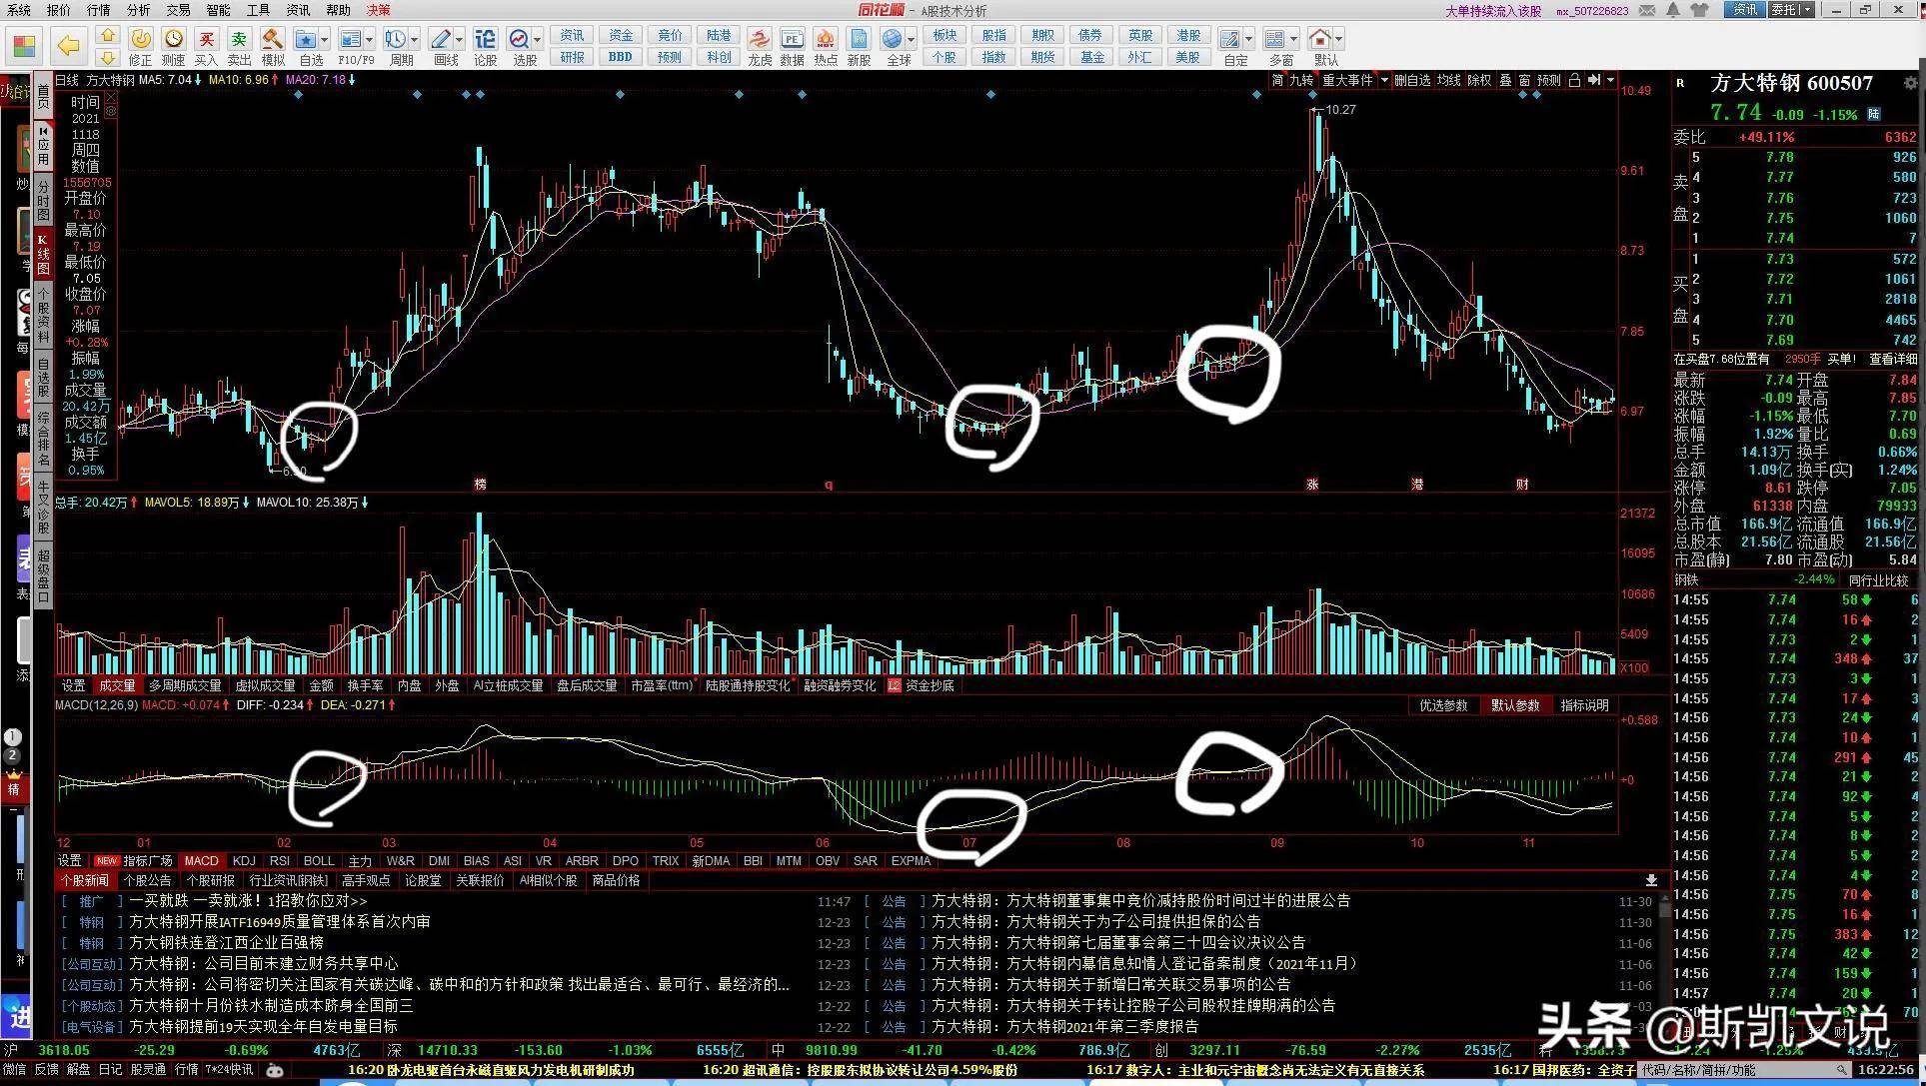Click the 删自选 remove from watchlist button
Viewport: 1926px width, 1086px height.
tap(1412, 80)
